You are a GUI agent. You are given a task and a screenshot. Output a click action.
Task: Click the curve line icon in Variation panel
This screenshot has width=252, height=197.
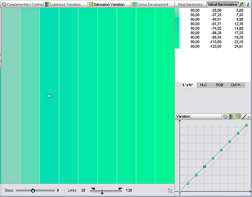(244, 116)
